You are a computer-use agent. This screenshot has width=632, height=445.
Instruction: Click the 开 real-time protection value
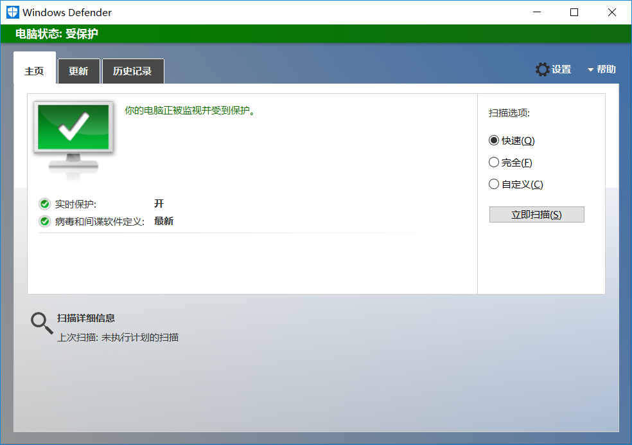tap(159, 203)
